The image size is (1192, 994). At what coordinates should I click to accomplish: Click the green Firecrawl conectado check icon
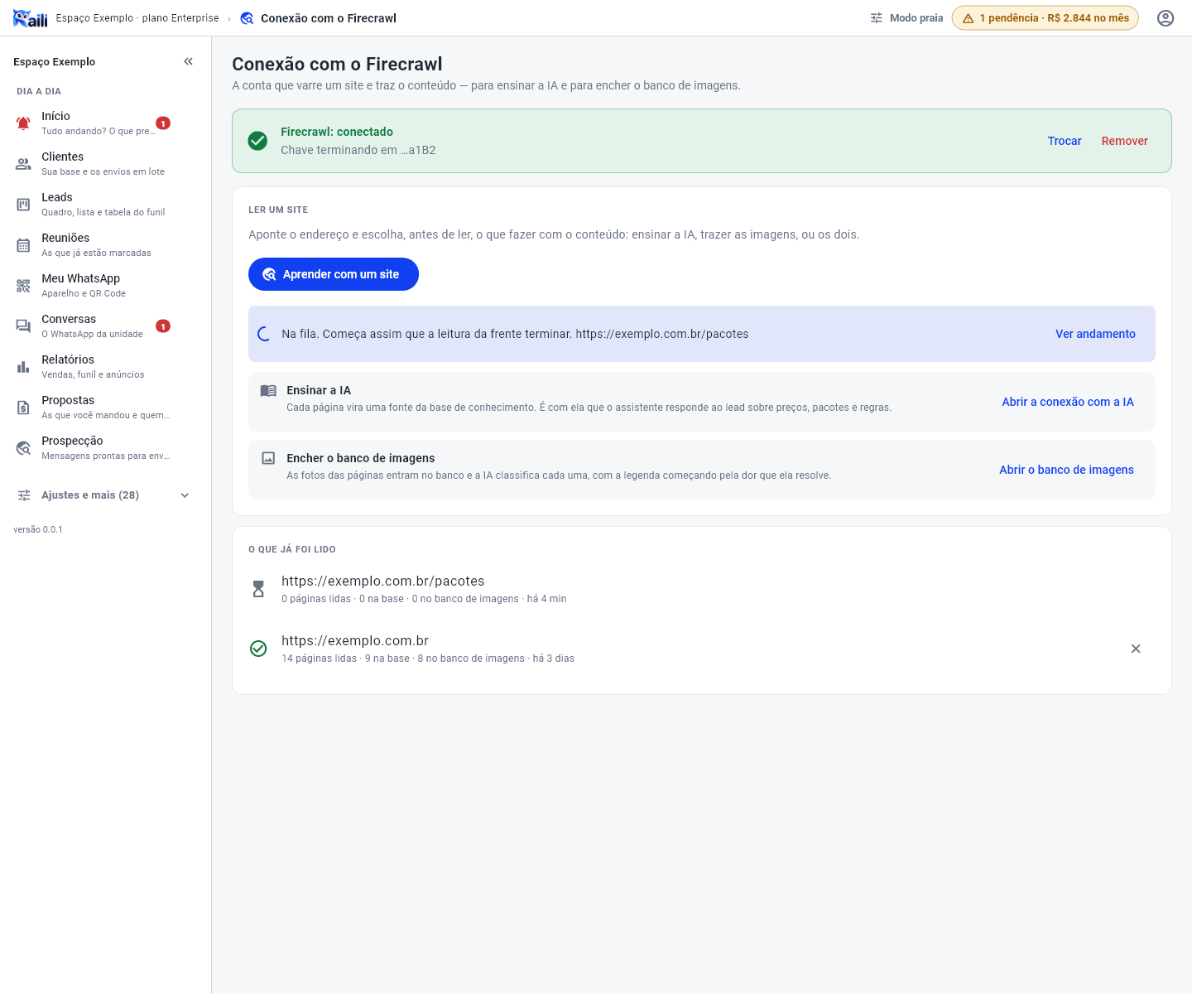point(257,141)
